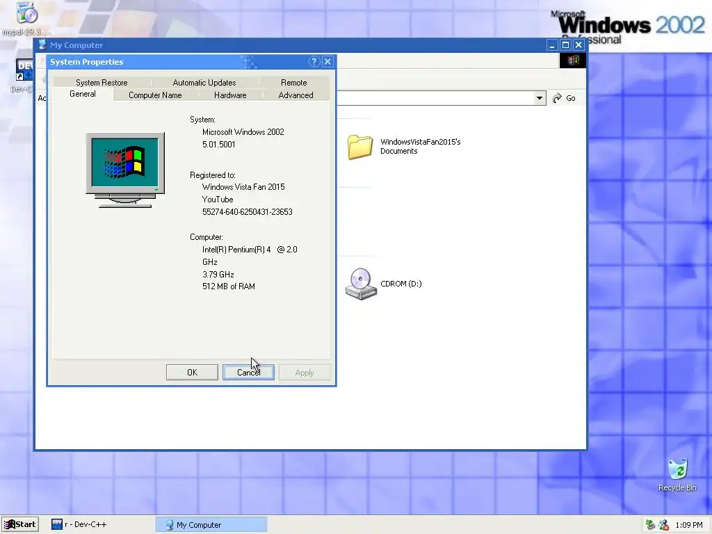Click the My Computer title bar icon
Image resolution: width=712 pixels, height=534 pixels.
click(42, 44)
